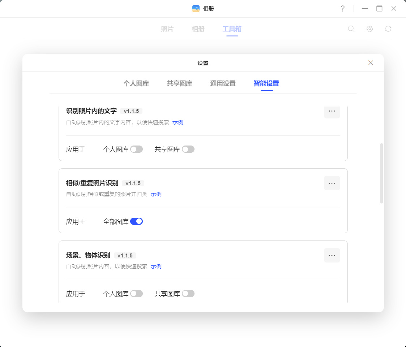Click the help question mark icon

[x=343, y=9]
